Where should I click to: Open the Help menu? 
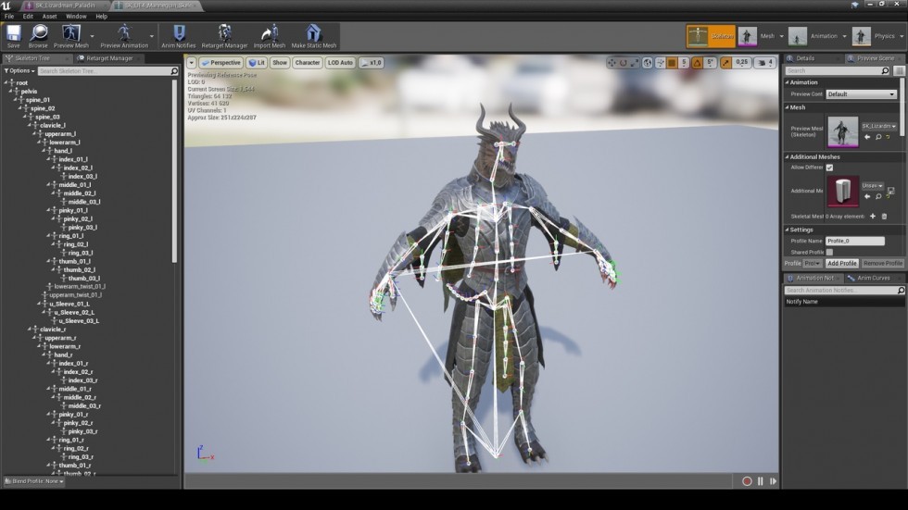(101, 16)
